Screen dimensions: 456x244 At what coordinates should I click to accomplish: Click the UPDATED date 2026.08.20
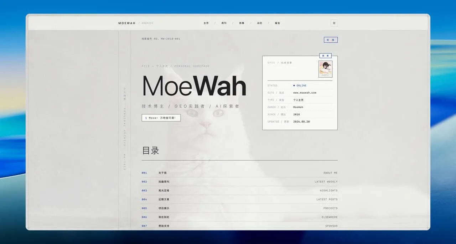click(301, 121)
